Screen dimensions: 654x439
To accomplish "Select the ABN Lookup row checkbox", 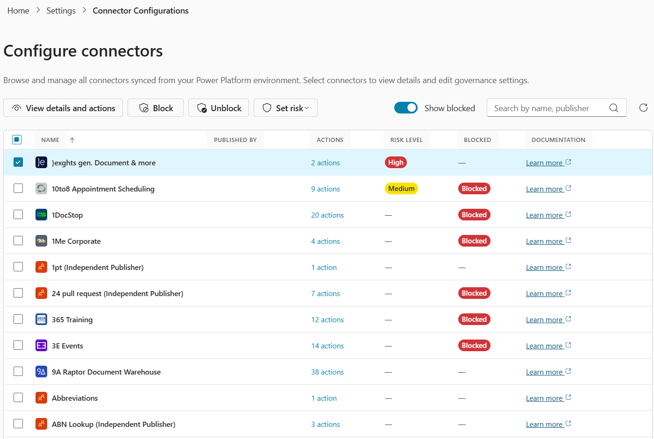I will click(18, 424).
